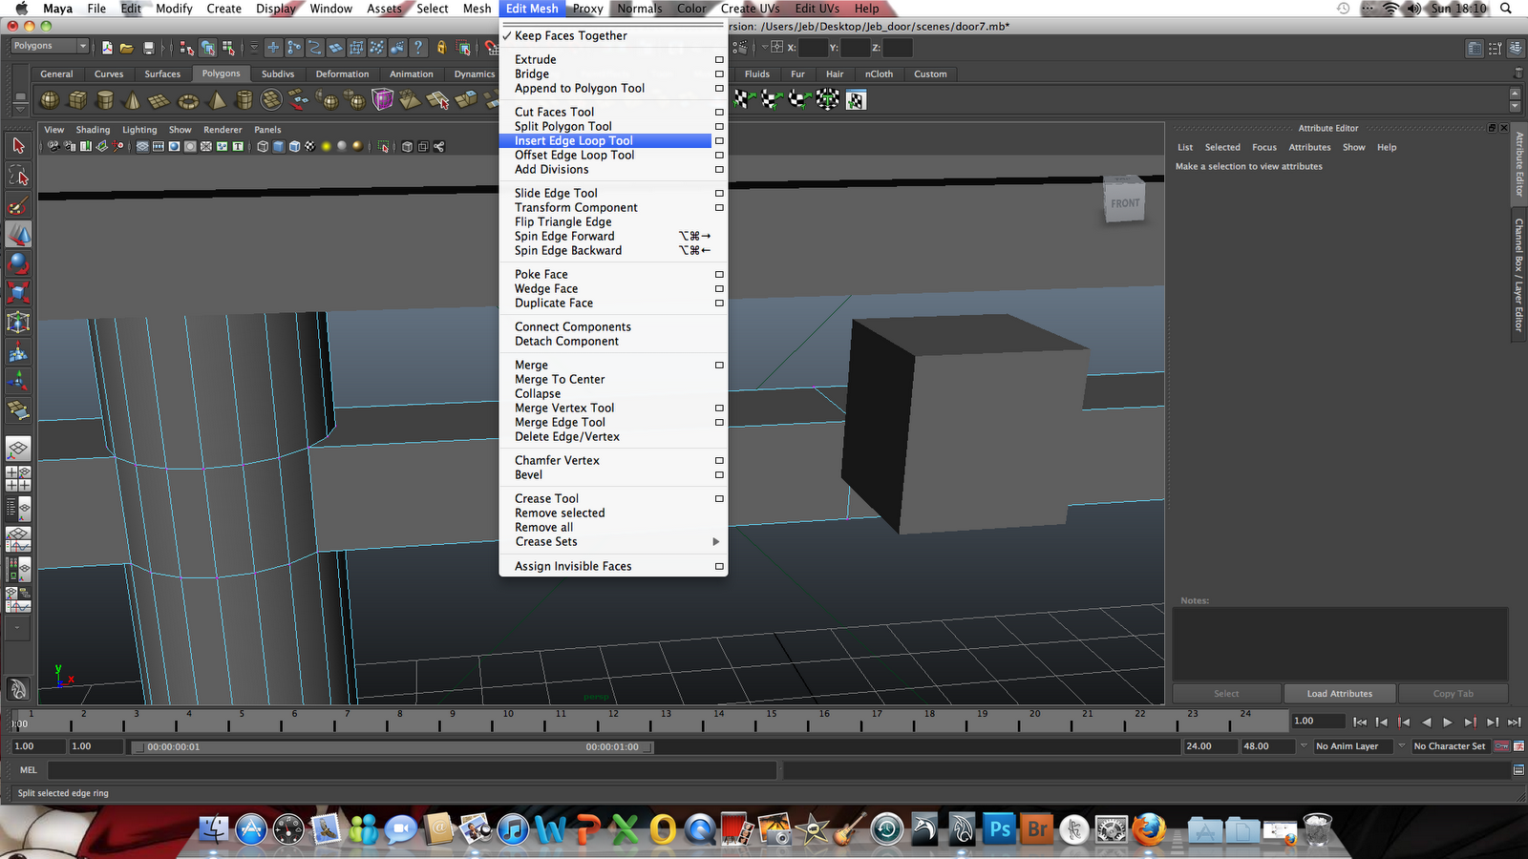Expand the toolbox extra layouts arrow

point(18,628)
